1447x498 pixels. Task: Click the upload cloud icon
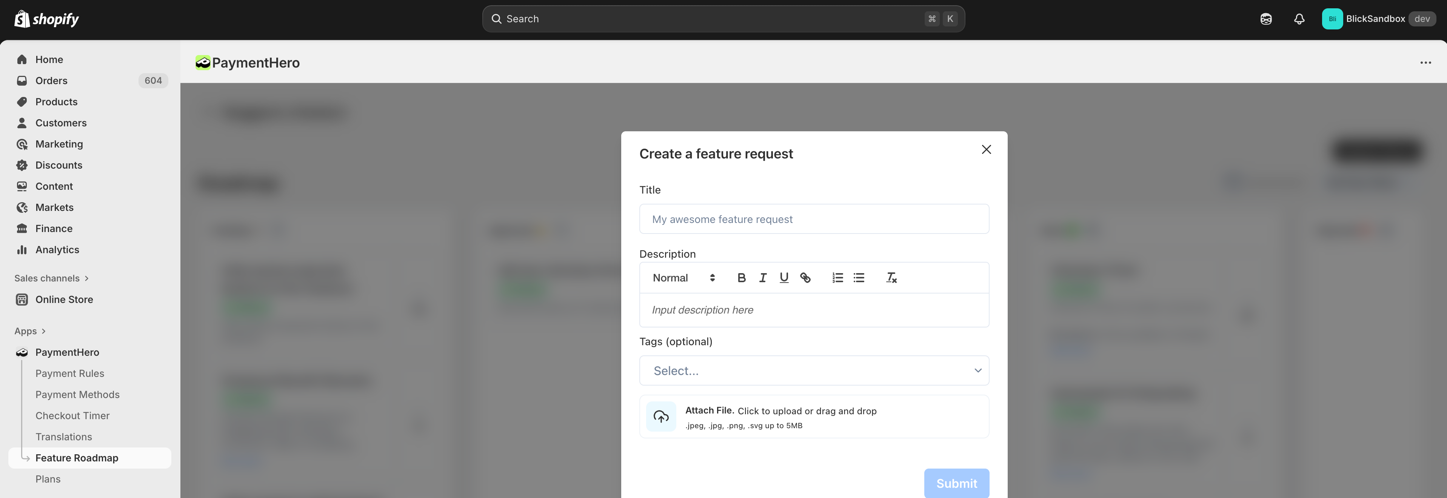661,417
